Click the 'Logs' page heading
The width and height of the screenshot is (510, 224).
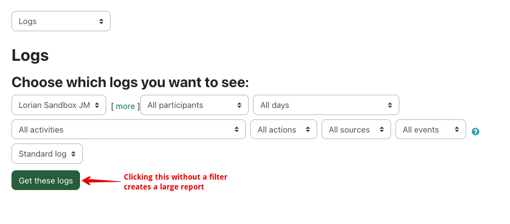coord(30,55)
